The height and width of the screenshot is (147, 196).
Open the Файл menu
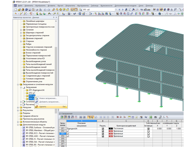[x=20, y=6]
